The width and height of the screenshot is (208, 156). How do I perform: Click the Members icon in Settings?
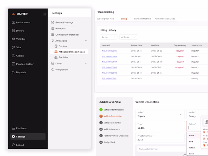tap(53, 28)
